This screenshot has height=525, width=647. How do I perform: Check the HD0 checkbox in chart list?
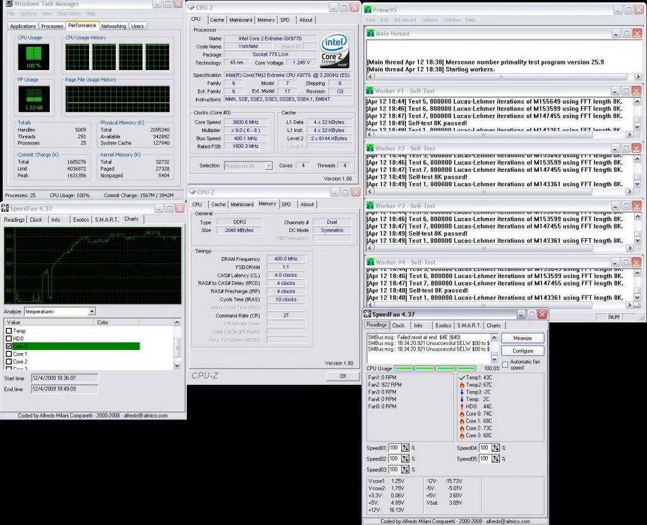pyautogui.click(x=9, y=339)
